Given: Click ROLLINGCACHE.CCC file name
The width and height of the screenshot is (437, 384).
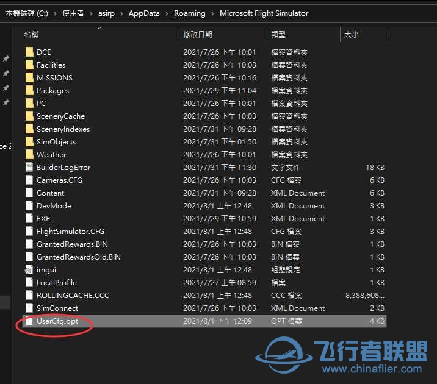Looking at the screenshot, I should (73, 295).
